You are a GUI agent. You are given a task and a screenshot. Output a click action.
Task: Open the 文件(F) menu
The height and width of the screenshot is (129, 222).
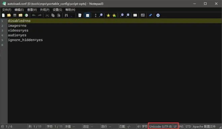(7, 10)
